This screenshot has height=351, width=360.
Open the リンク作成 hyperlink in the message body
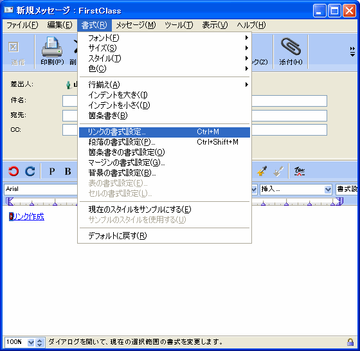coord(28,217)
